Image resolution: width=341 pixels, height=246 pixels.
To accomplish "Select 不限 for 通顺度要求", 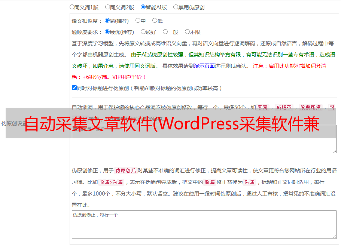I will (187, 32).
